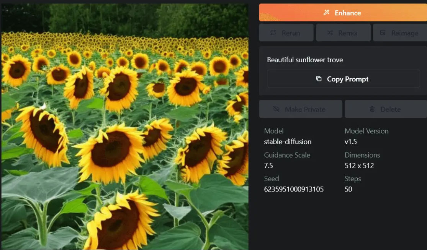Viewport: 427px width, 250px height.
Task: Select the guidance scale value 7.5
Action: coord(268,166)
